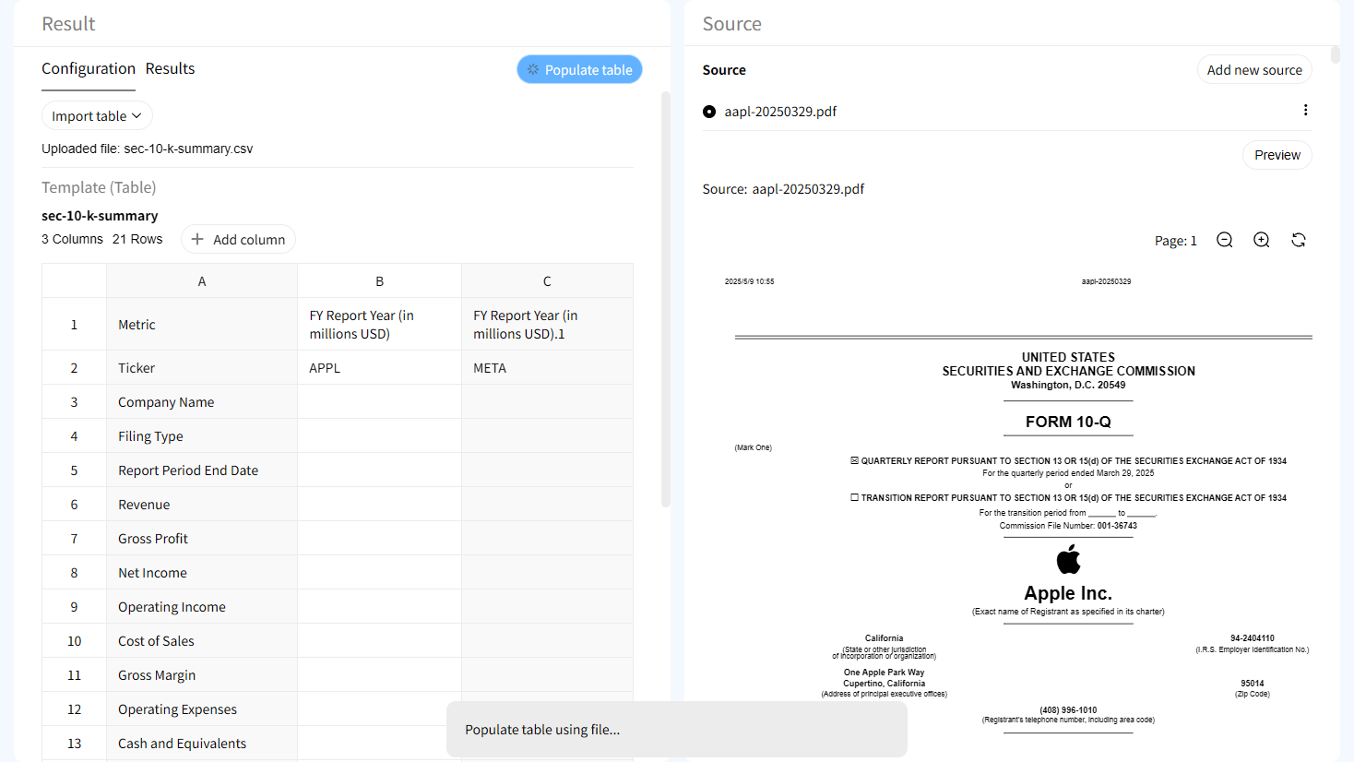The width and height of the screenshot is (1354, 762).
Task: Switch to the Results tab
Action: (x=171, y=69)
